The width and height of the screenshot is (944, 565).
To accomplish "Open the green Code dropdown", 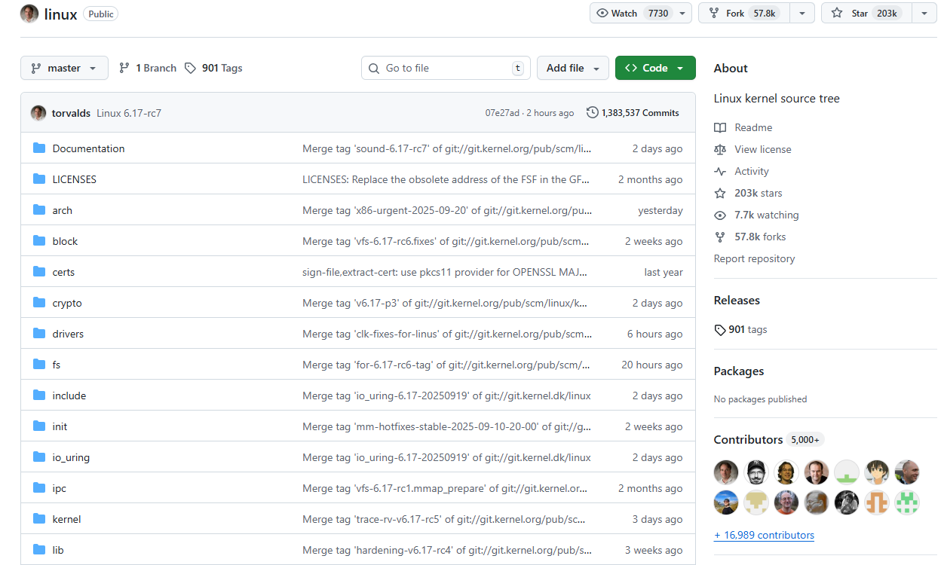I will tap(655, 68).
